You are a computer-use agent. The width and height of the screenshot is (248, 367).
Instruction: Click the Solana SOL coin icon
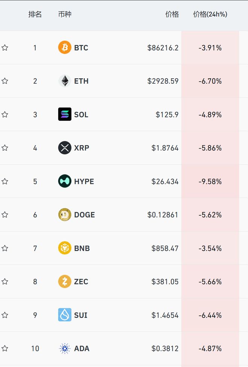(x=65, y=114)
